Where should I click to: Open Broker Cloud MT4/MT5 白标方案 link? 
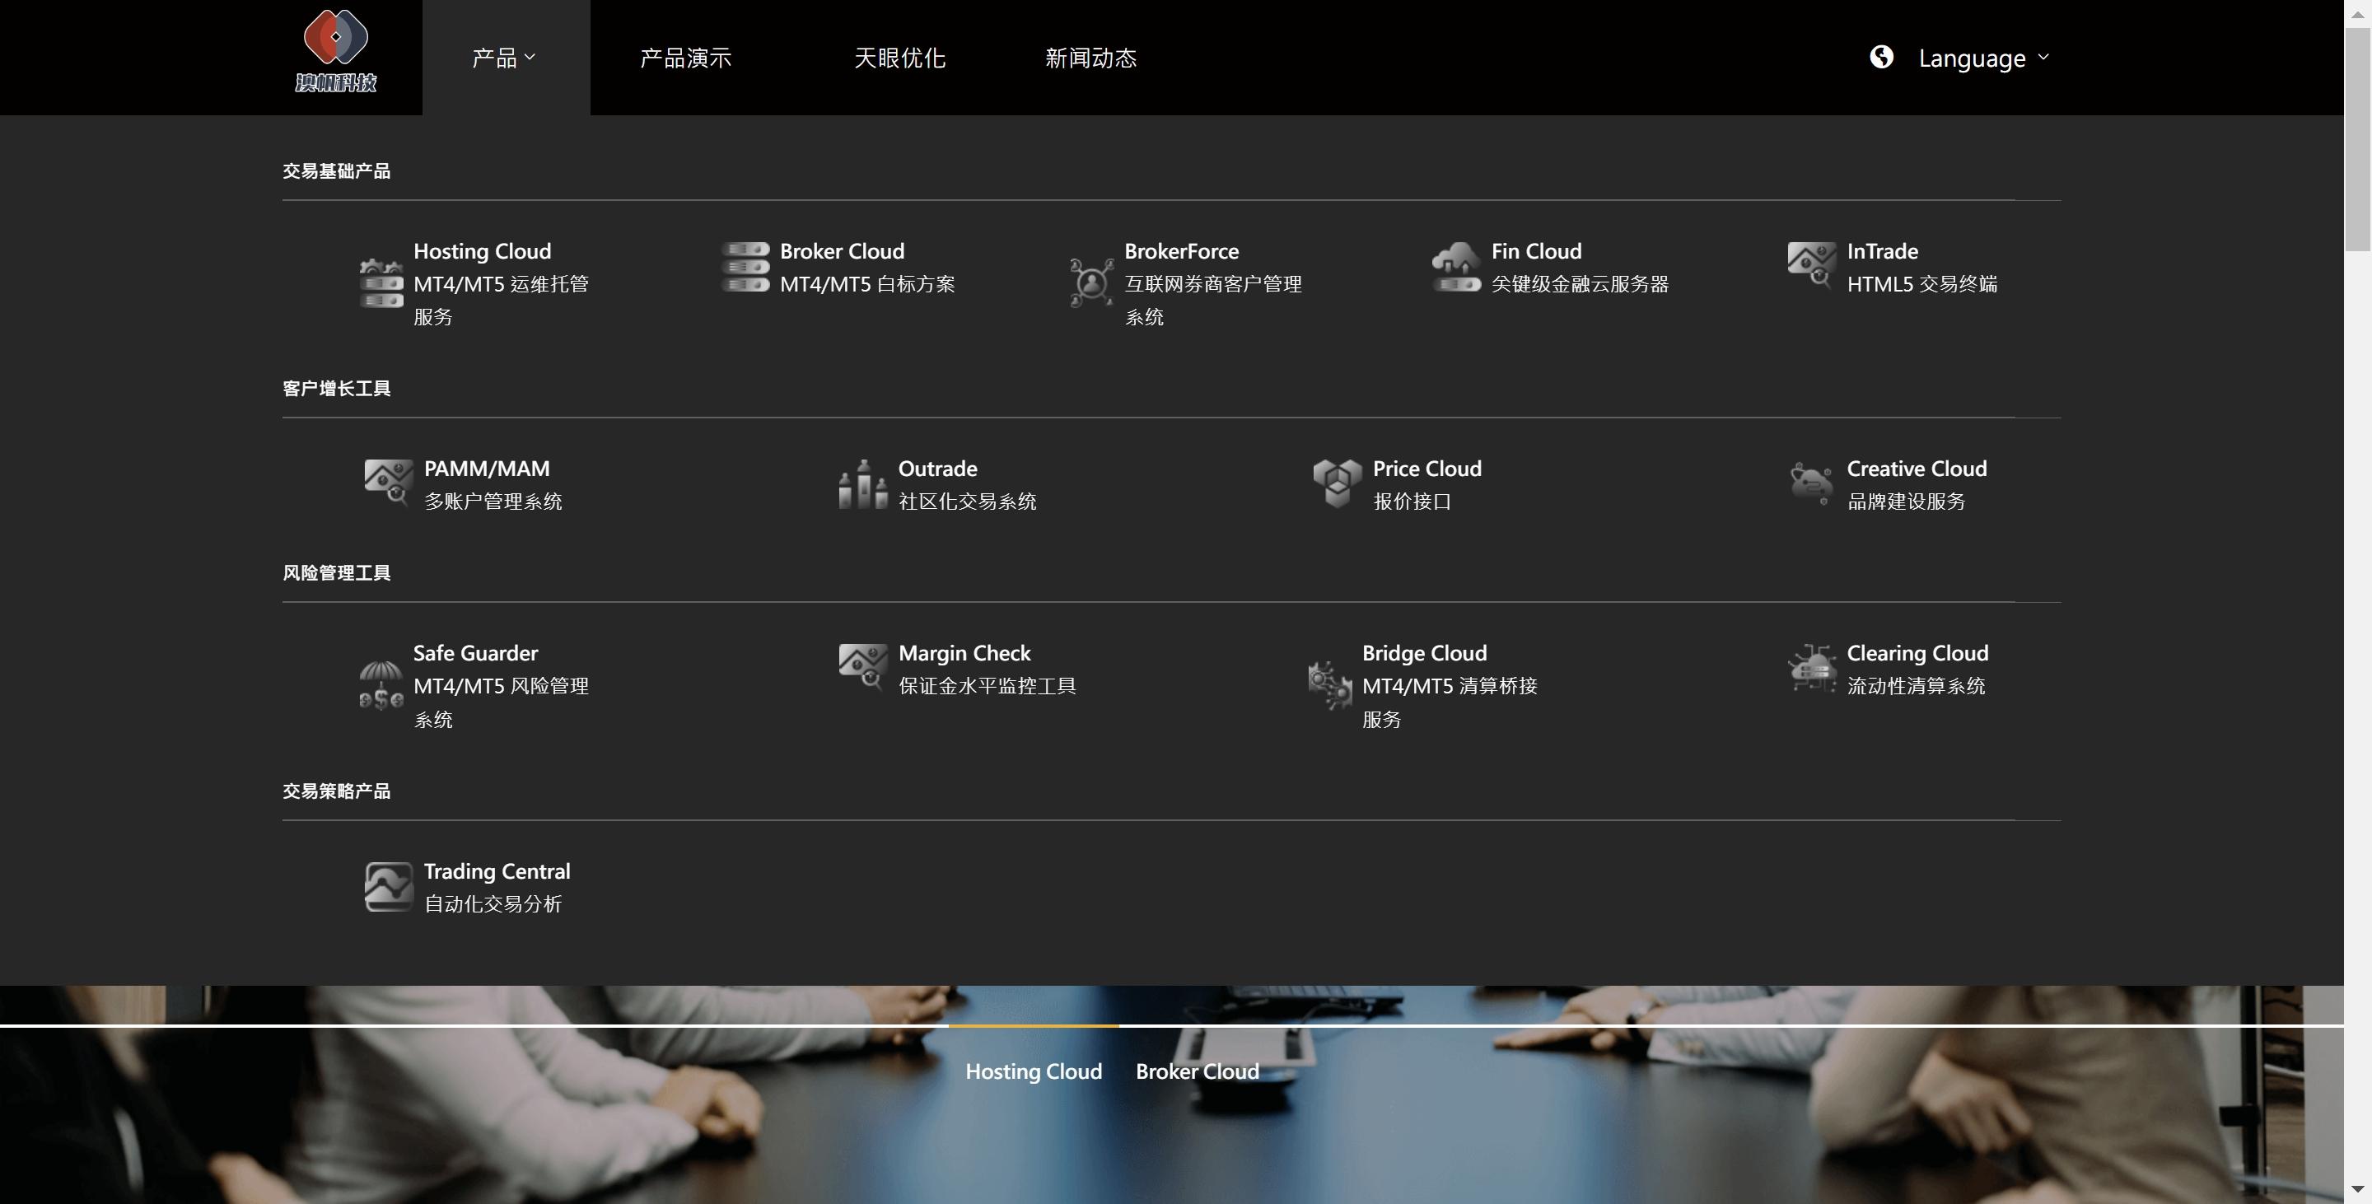[x=839, y=267]
